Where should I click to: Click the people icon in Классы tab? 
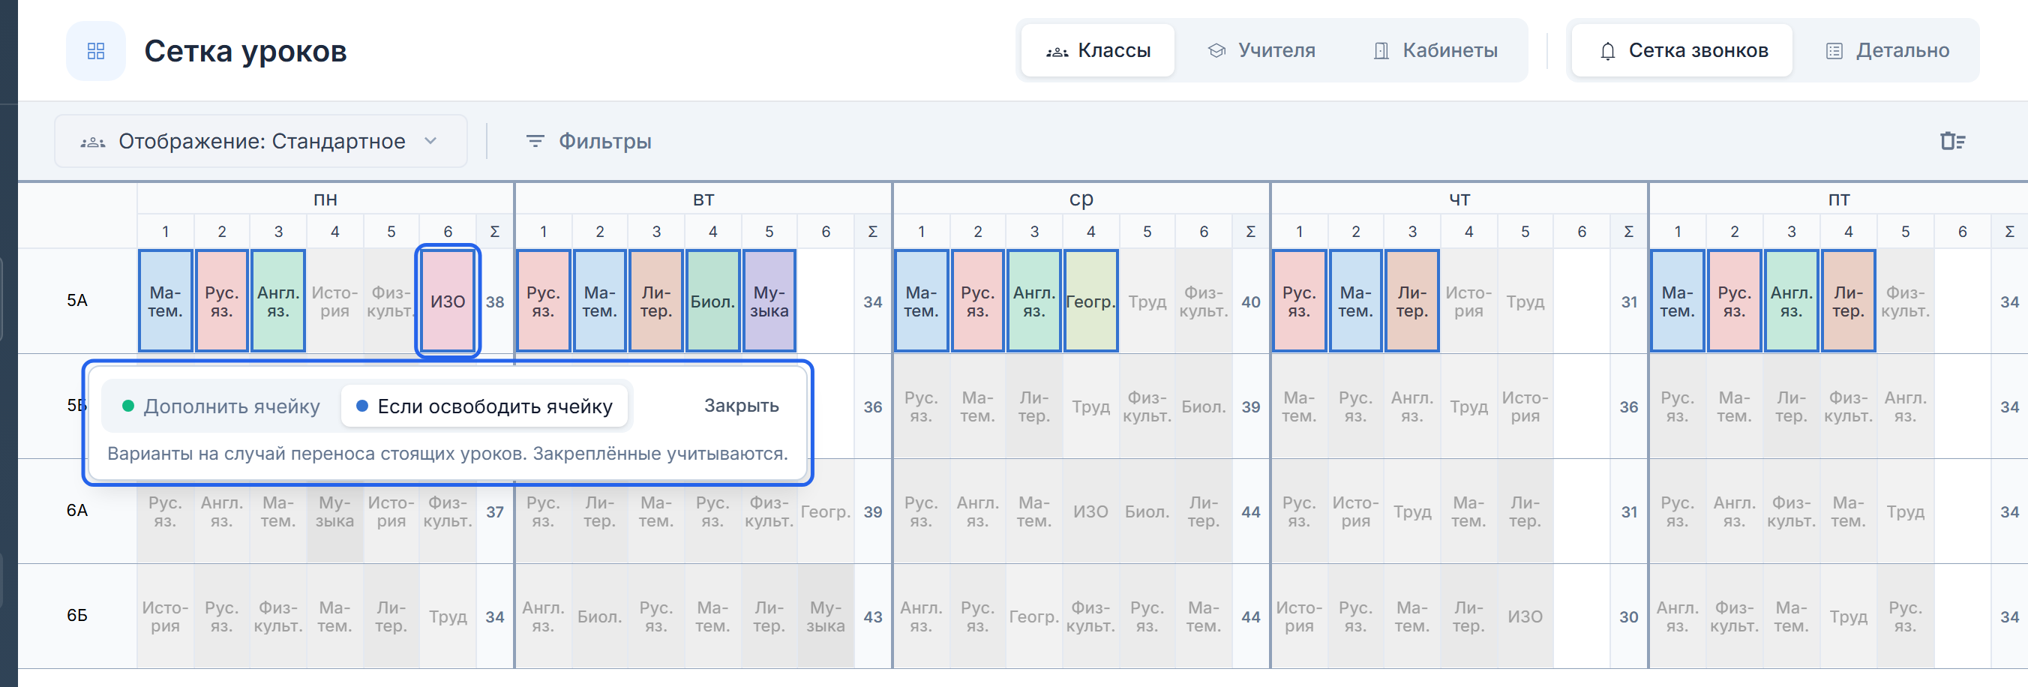[x=1057, y=52]
